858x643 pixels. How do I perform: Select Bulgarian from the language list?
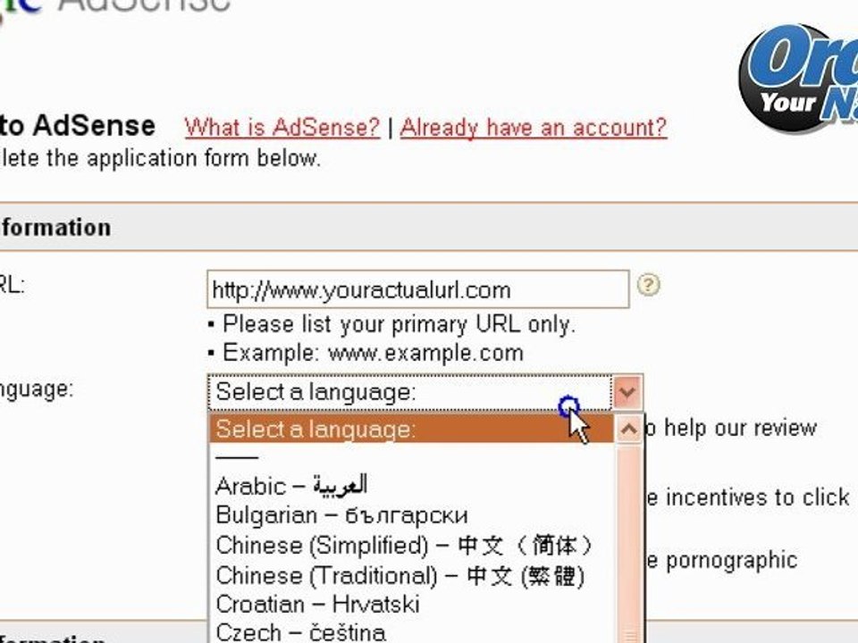click(x=411, y=515)
